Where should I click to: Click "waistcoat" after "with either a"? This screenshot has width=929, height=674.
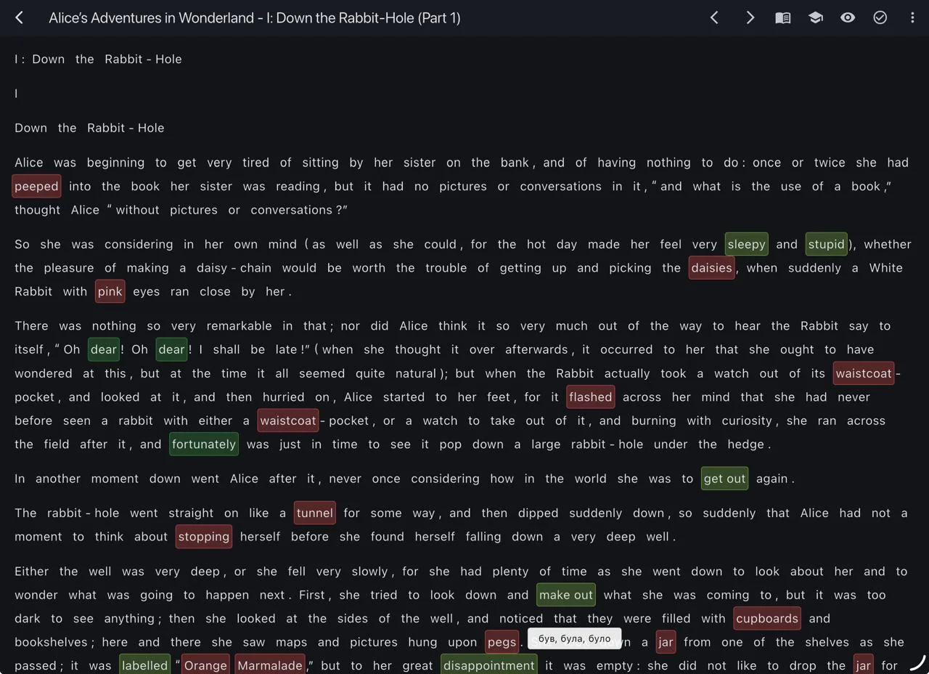[x=288, y=421]
